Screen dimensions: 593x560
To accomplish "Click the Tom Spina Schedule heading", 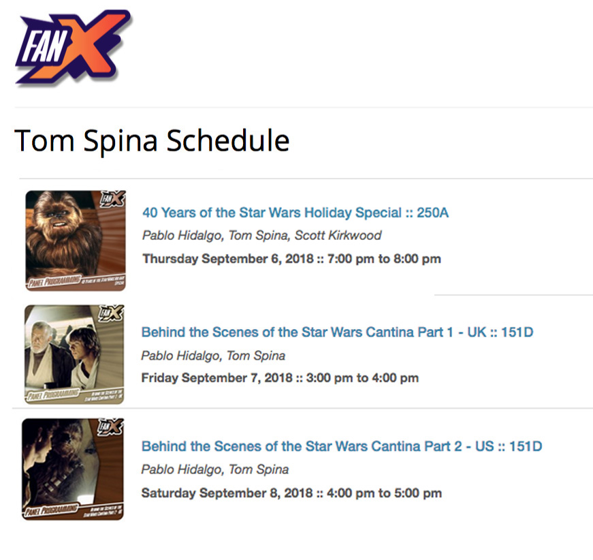I will tap(152, 141).
